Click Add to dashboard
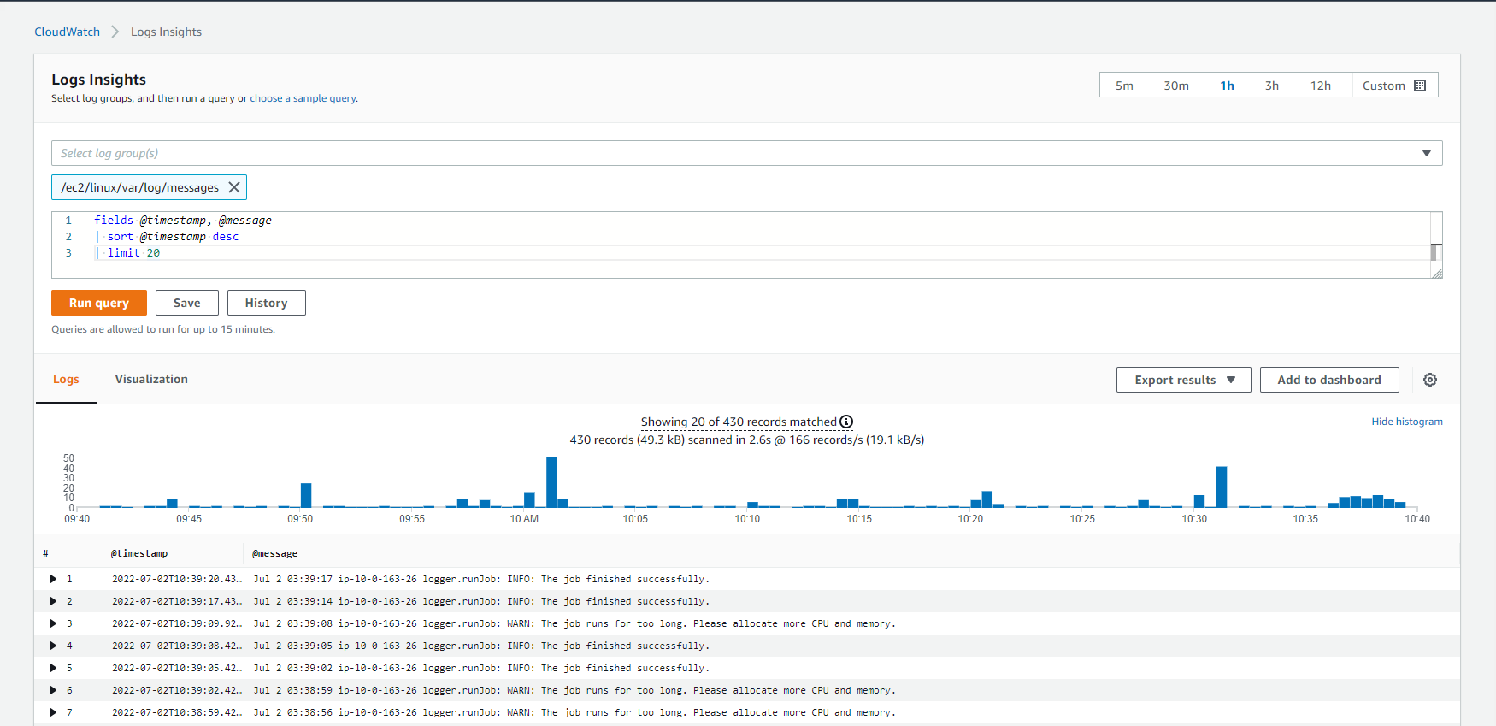 (x=1329, y=380)
